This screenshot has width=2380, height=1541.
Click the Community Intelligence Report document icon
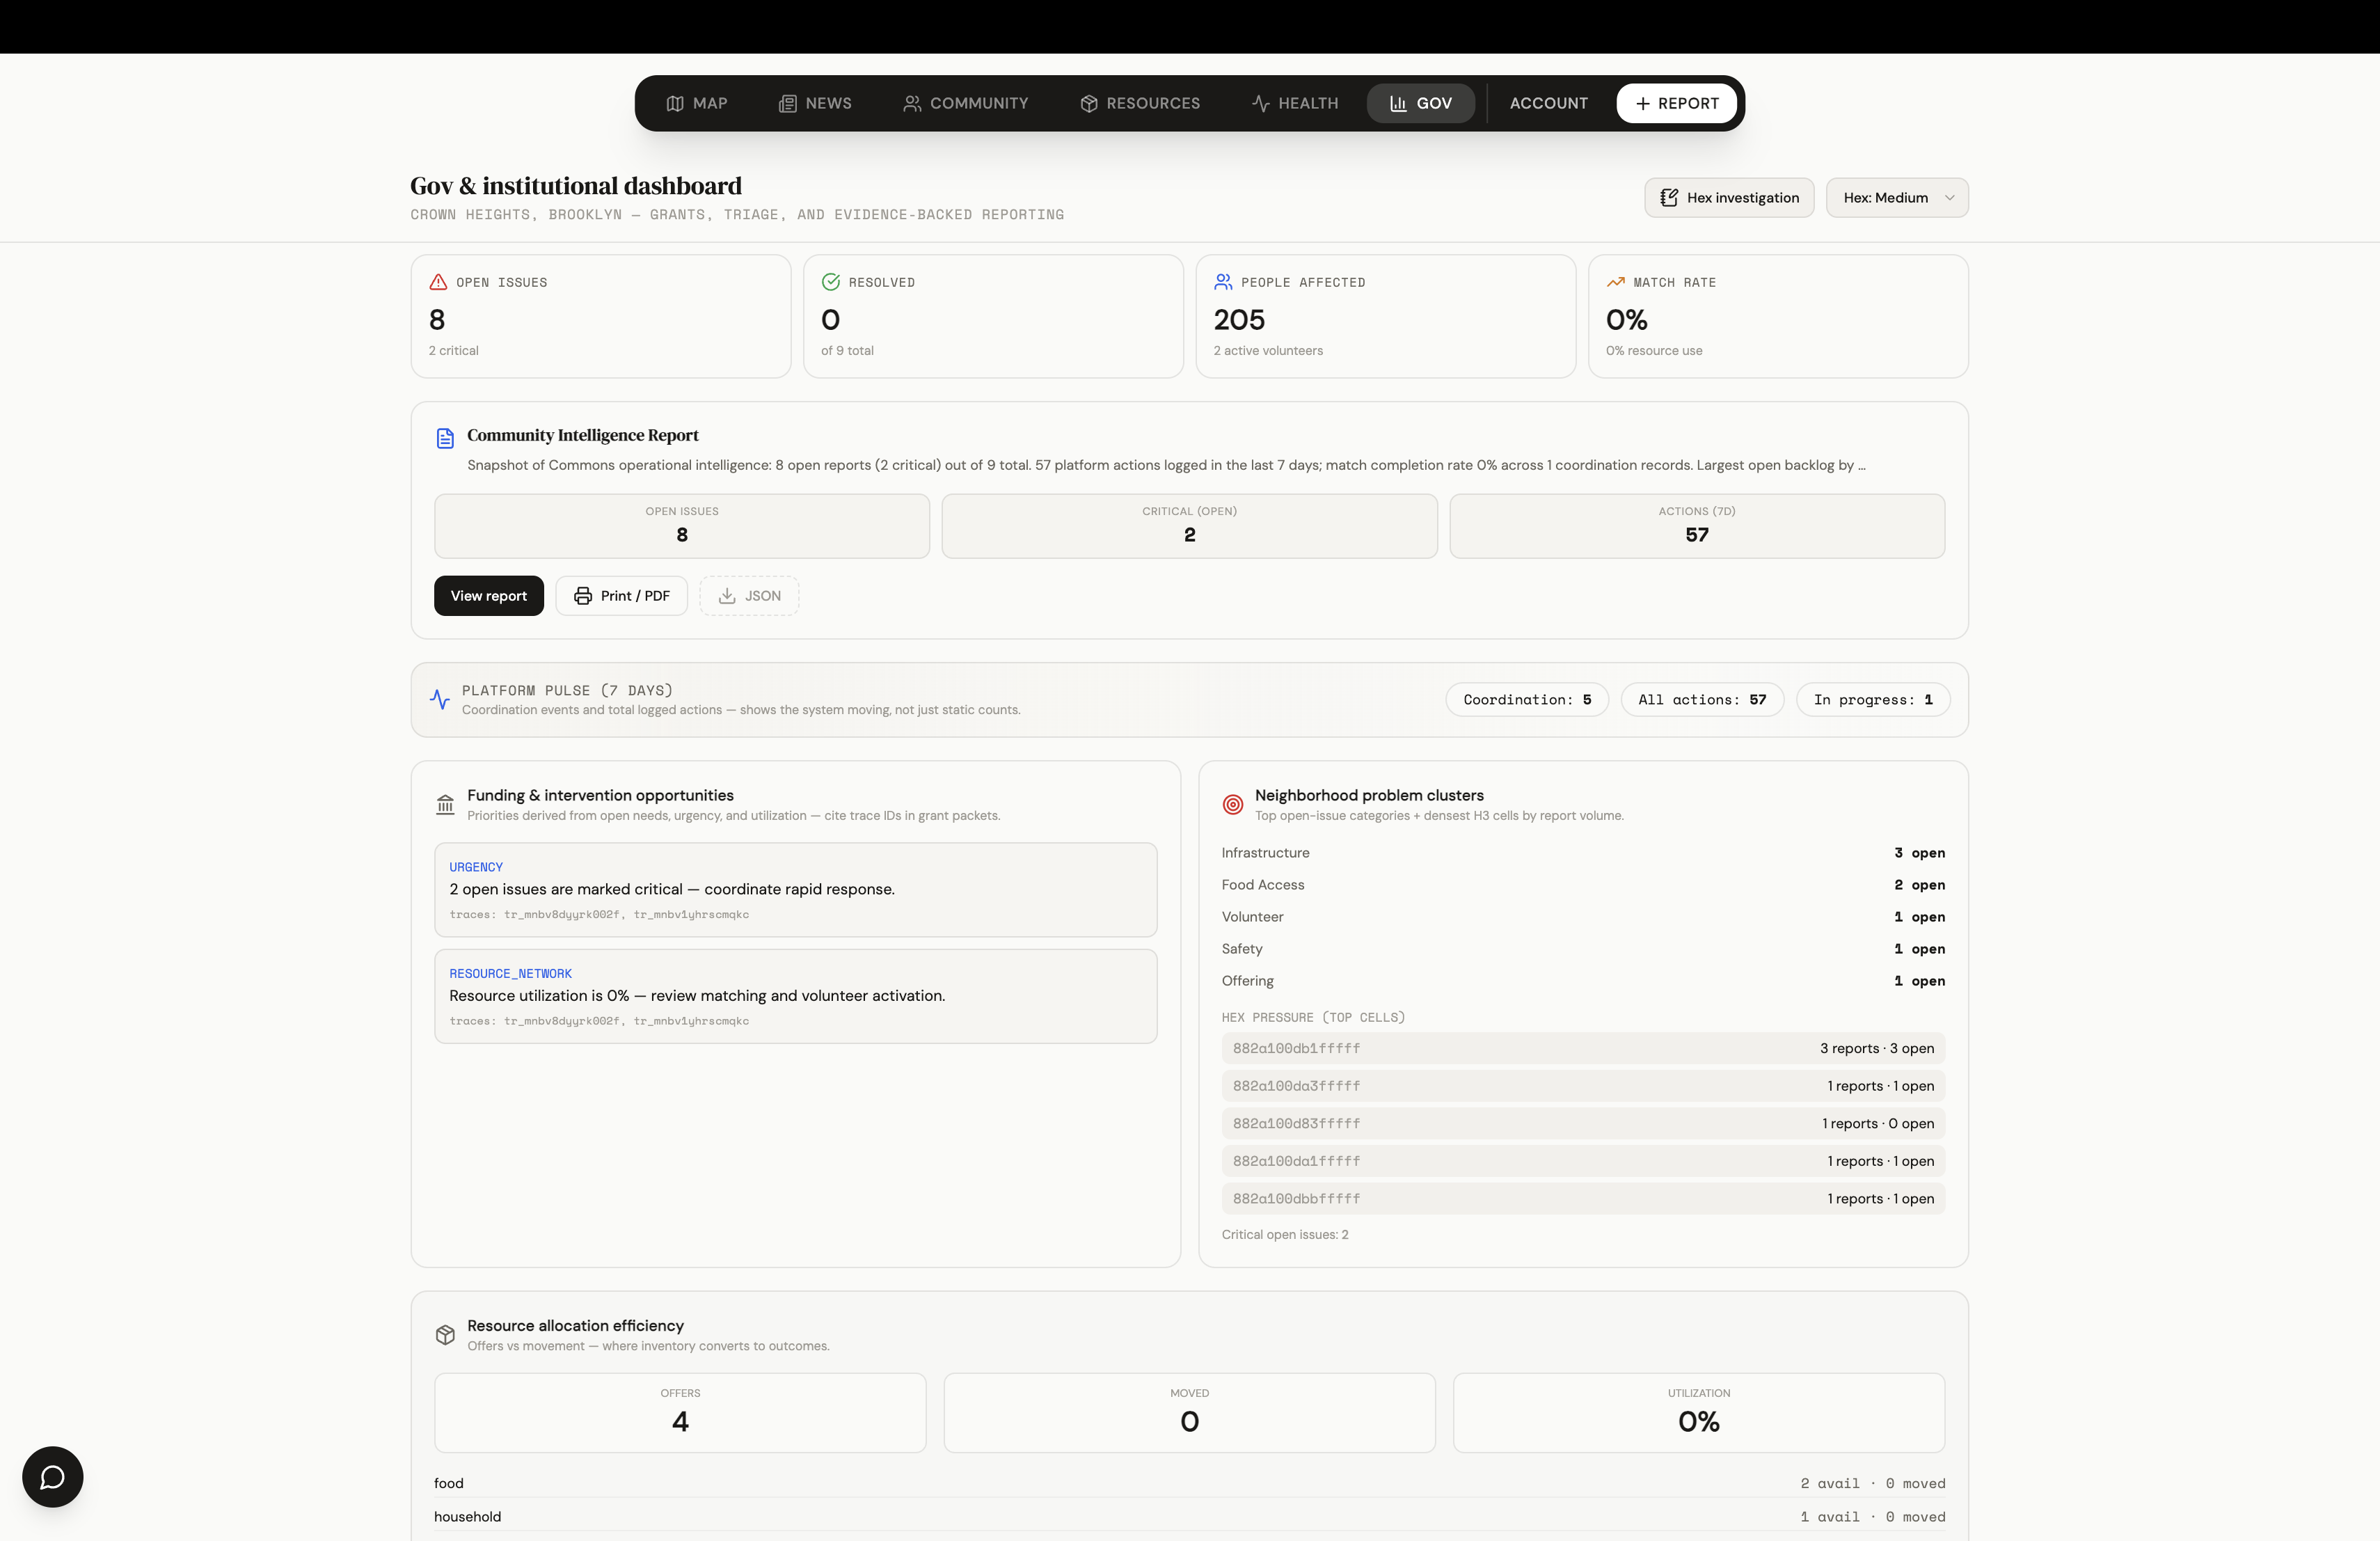(x=445, y=438)
